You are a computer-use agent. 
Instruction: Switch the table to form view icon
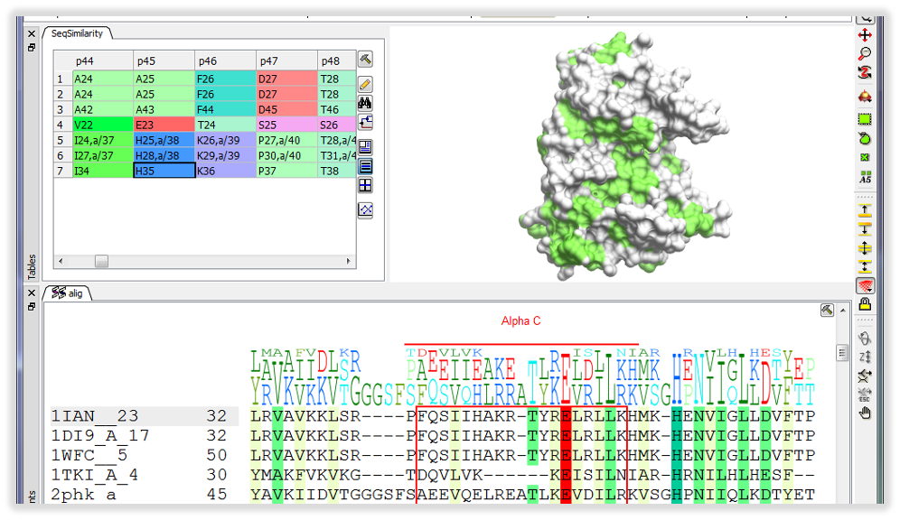[x=365, y=147]
